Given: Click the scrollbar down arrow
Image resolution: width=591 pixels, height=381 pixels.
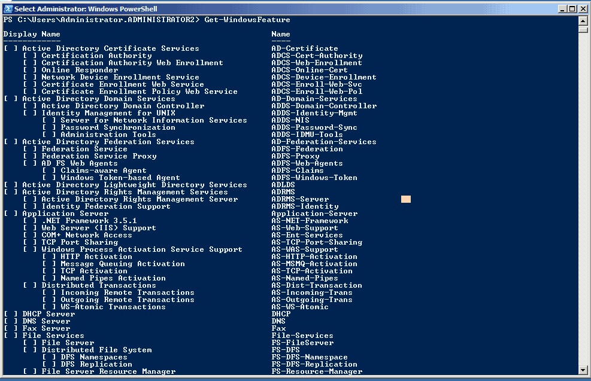Looking at the screenshot, I should pos(583,370).
